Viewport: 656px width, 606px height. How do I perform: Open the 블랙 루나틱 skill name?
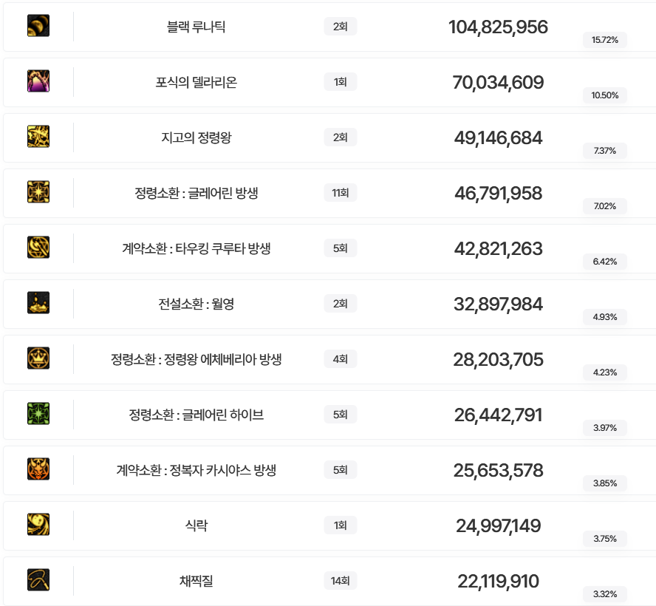coord(197,27)
